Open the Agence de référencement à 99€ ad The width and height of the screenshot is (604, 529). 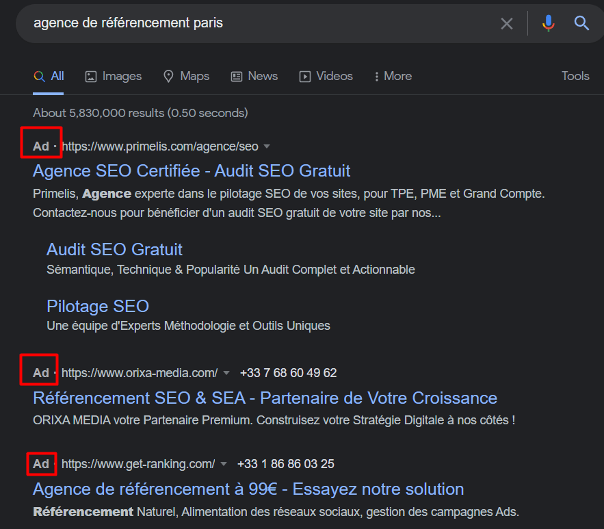(248, 489)
